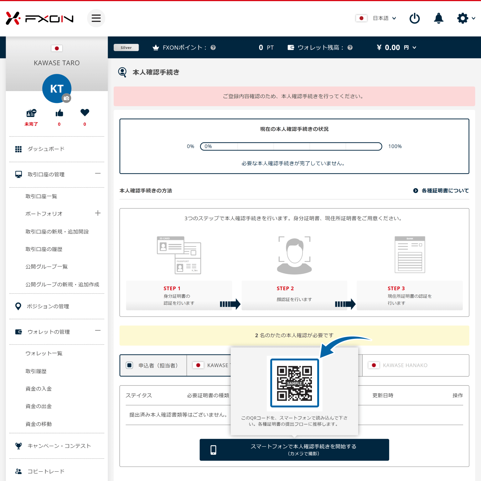Click STEP 2 face recognition illustration
481x481 pixels.
294,255
